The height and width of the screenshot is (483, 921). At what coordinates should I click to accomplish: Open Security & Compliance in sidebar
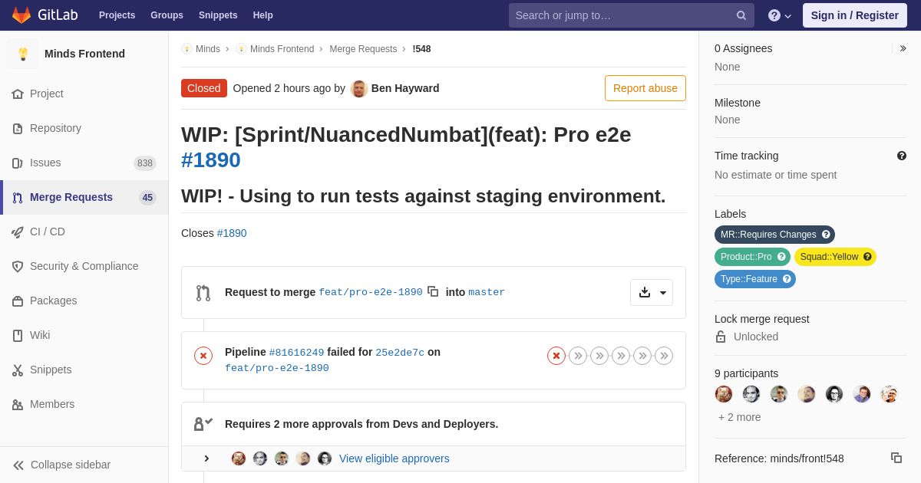pyautogui.click(x=84, y=266)
